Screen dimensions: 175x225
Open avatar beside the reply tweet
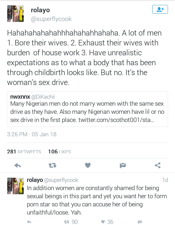tap(15, 185)
